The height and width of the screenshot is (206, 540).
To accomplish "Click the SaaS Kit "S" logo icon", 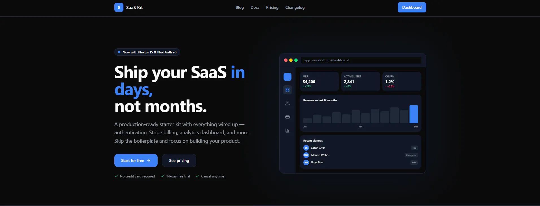I will coord(119,7).
